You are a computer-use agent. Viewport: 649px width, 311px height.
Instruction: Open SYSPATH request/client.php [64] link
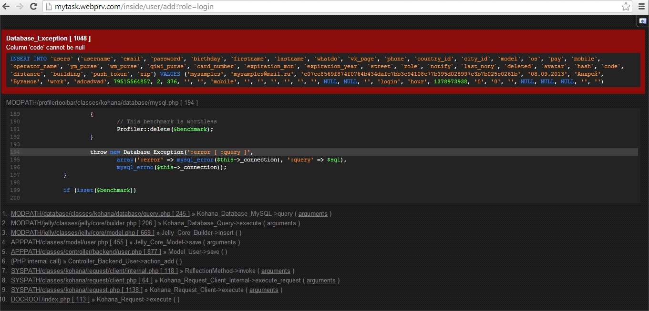coord(82,281)
